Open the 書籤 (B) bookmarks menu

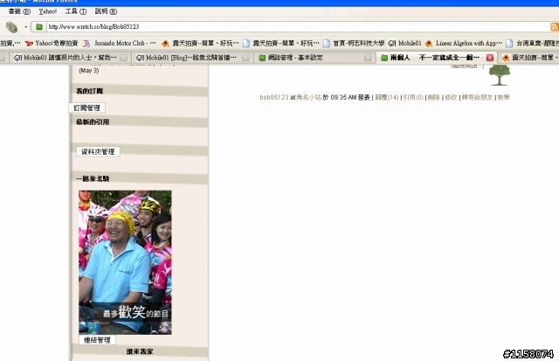(x=19, y=11)
